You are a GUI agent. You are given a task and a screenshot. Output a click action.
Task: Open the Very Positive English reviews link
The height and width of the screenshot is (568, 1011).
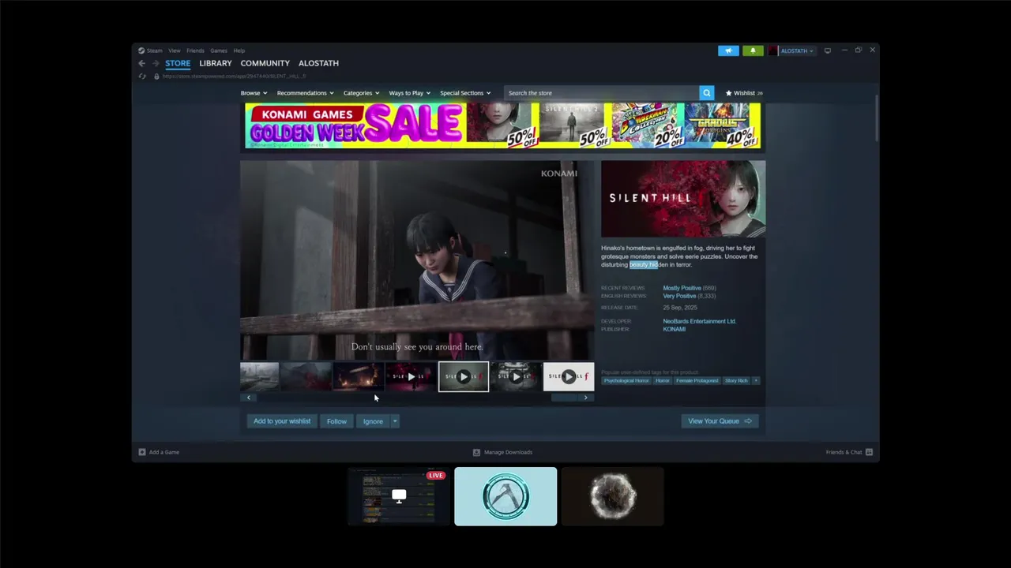[x=679, y=296]
